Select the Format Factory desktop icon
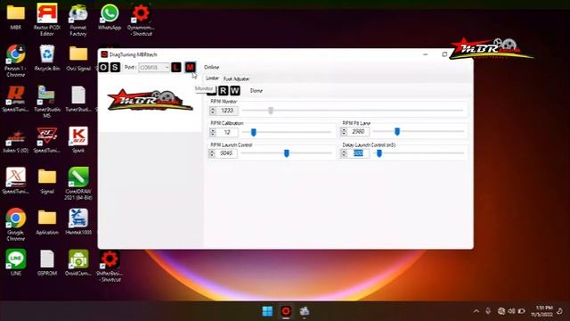The width and height of the screenshot is (570, 321). tap(78, 21)
